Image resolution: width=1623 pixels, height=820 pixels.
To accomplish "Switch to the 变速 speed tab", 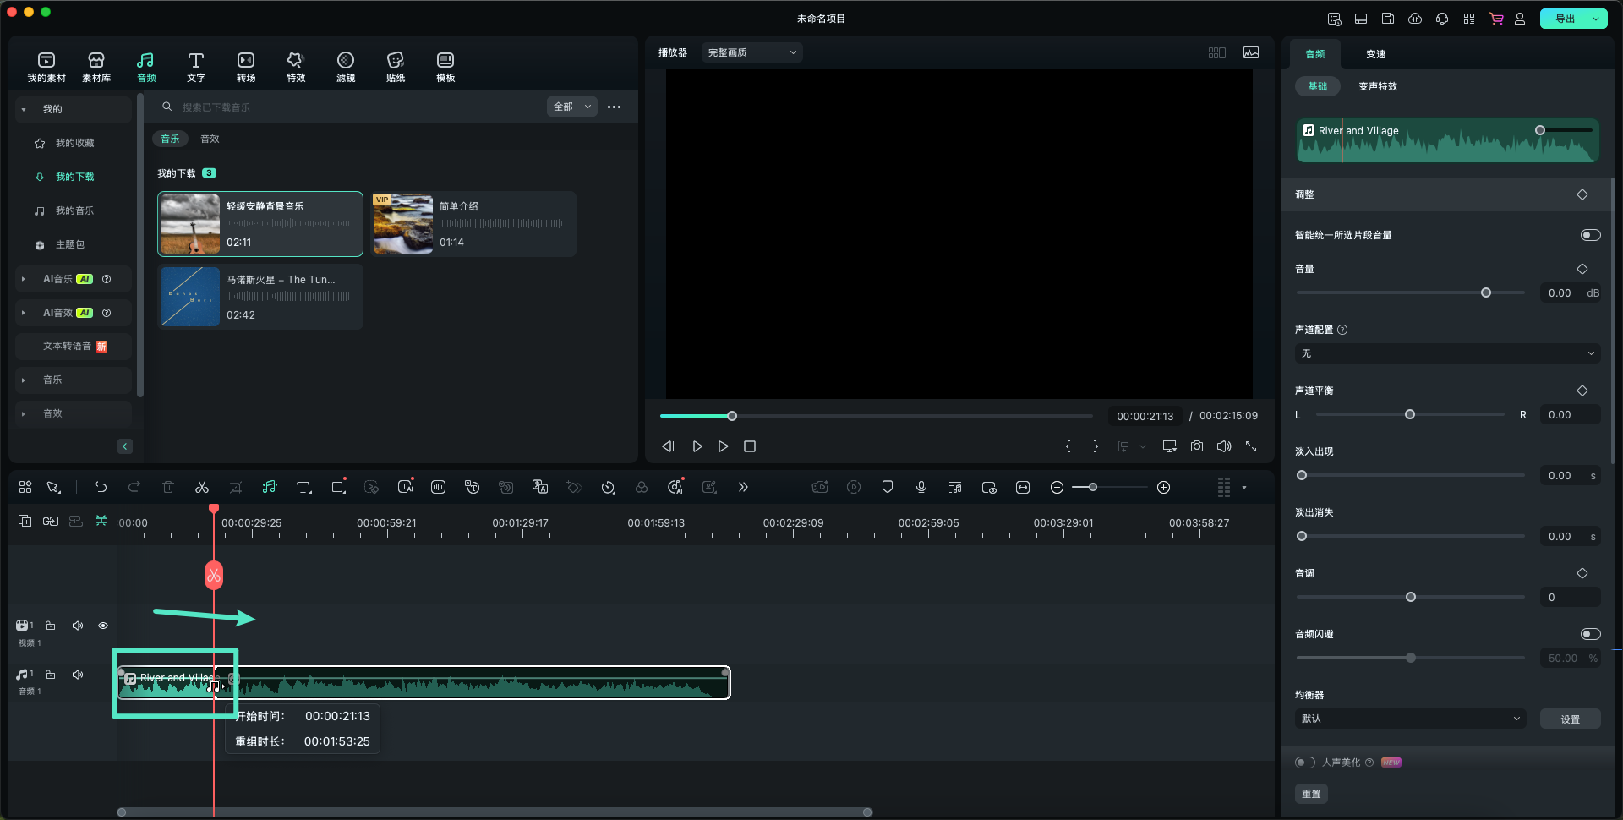I will 1375,54.
